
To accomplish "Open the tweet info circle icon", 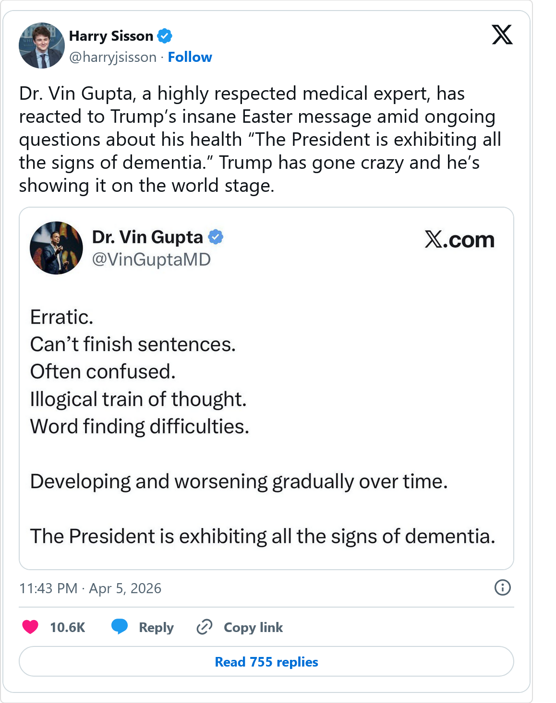I will tap(502, 587).
